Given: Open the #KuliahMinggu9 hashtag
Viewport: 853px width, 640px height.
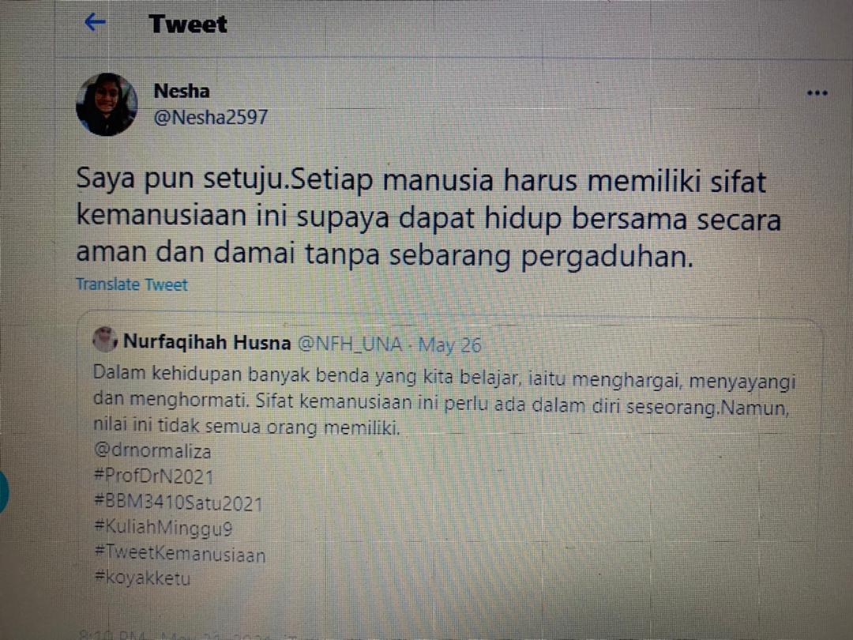Looking at the screenshot, I should coord(163,528).
